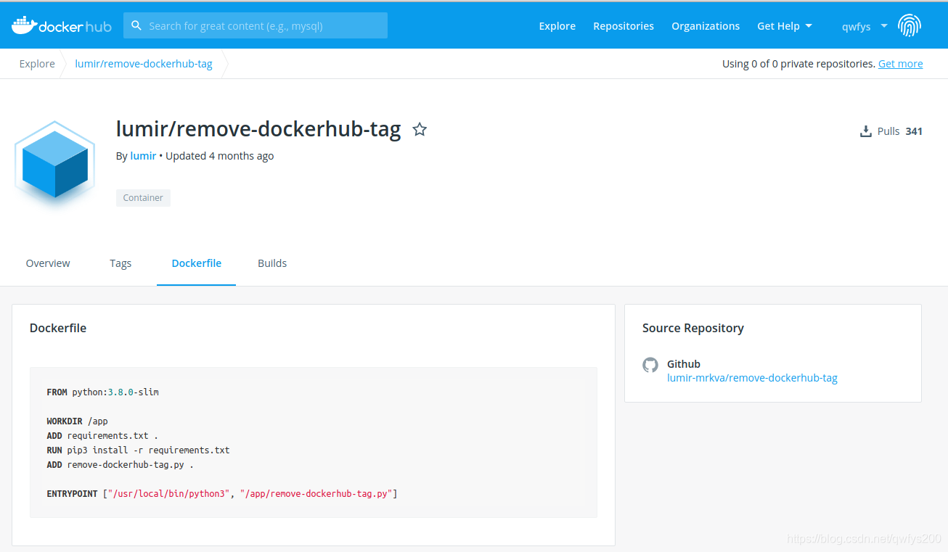Viewport: 948px width, 552px height.
Task: Click the Get more link
Action: pos(901,64)
